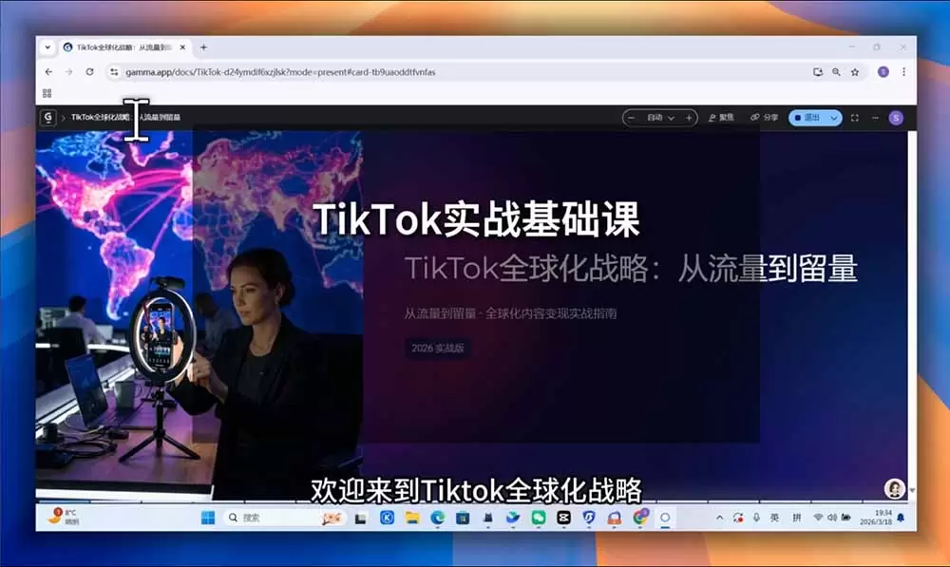Expand the tab search dropdown arrow
The height and width of the screenshot is (567, 950).
[47, 47]
